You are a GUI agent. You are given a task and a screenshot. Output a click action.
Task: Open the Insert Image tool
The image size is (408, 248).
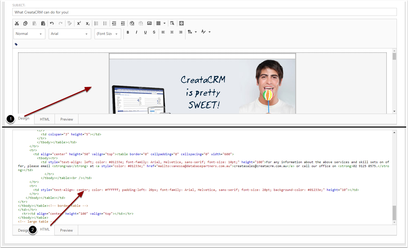click(x=149, y=23)
